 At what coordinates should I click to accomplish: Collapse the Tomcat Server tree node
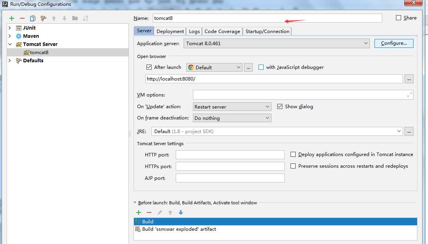(x=10, y=44)
